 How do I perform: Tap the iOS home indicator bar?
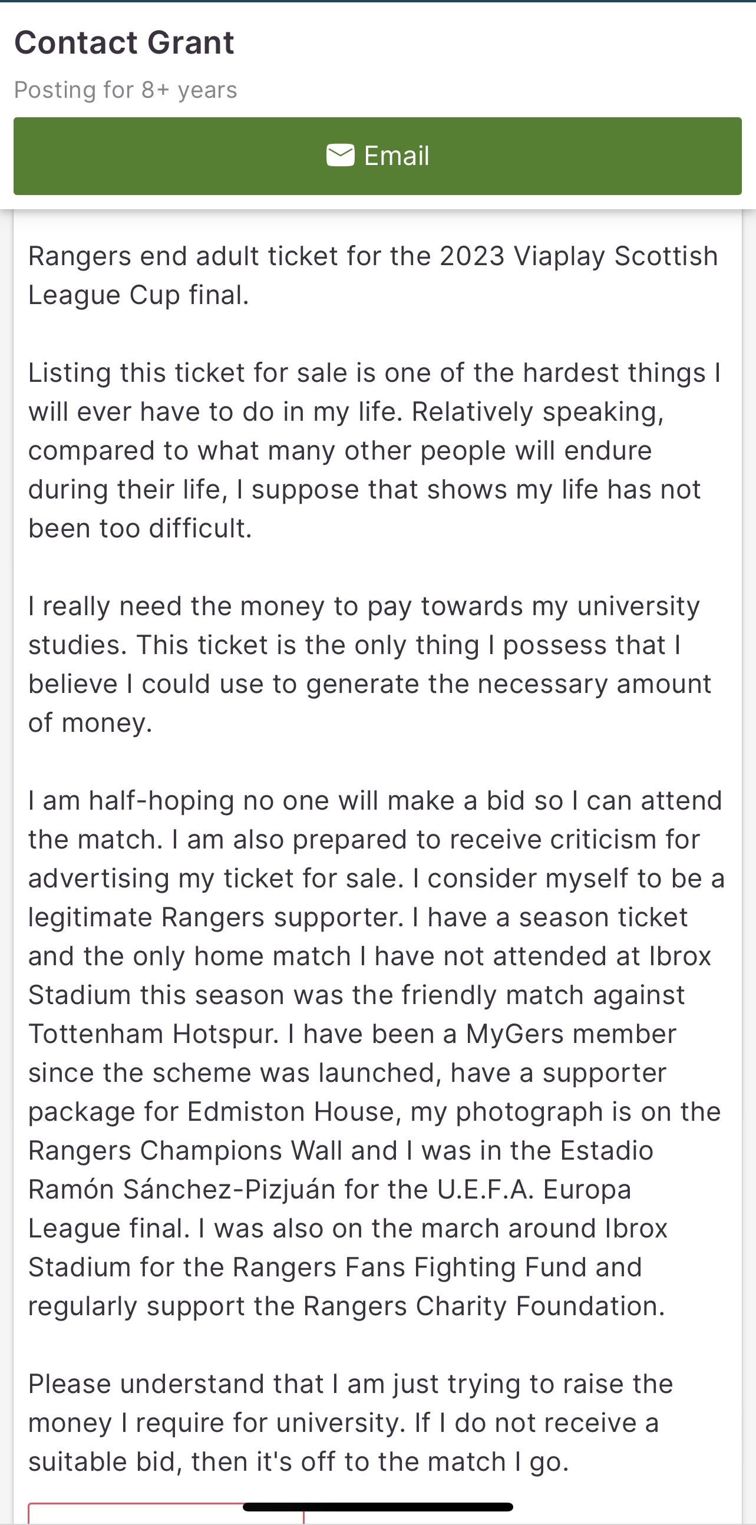378,1507
